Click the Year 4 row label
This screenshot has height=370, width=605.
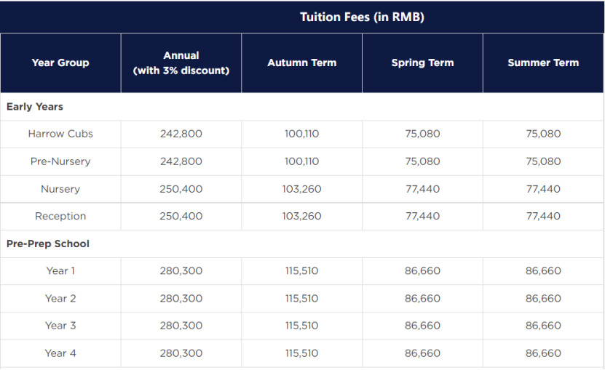(x=60, y=353)
